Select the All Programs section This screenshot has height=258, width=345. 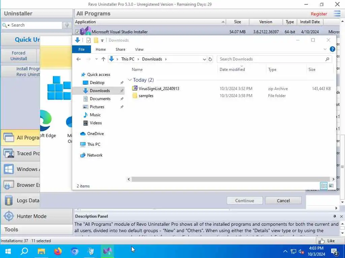(21, 137)
